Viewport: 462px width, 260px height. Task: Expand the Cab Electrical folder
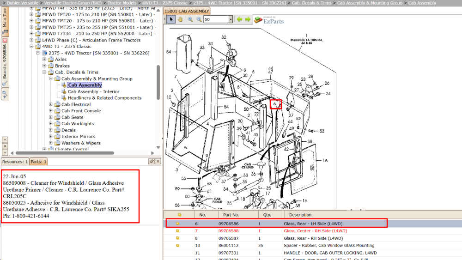point(51,104)
